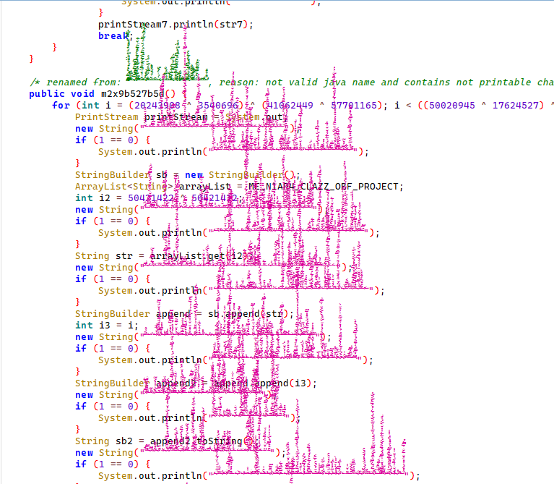Click the "break" keyword

coord(113,35)
